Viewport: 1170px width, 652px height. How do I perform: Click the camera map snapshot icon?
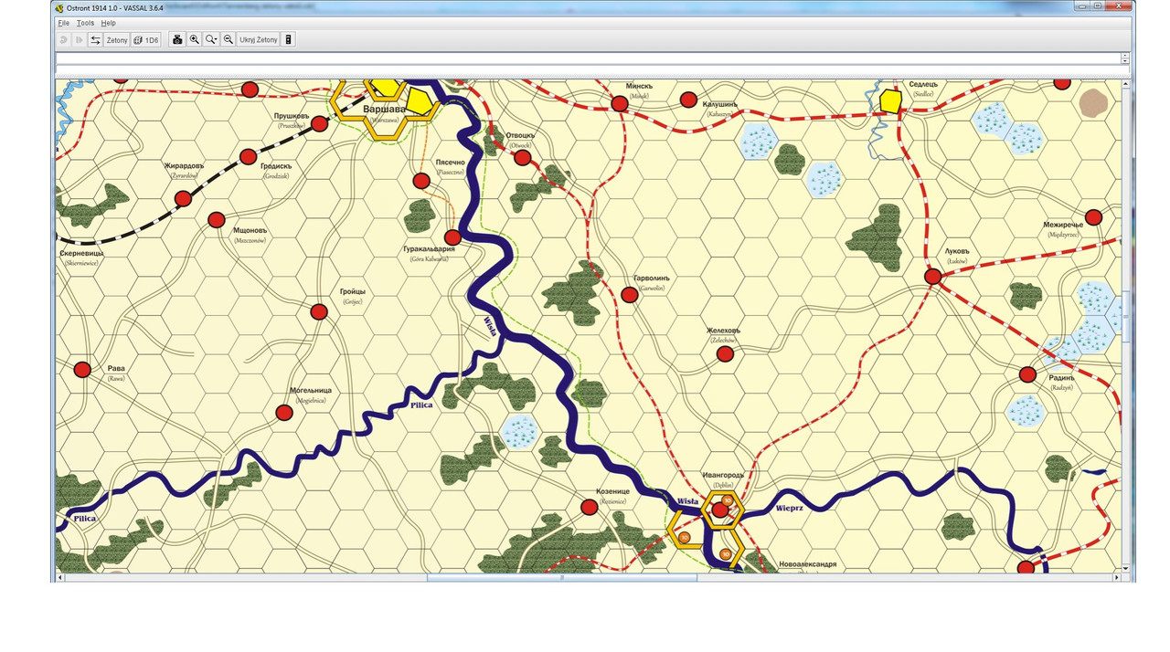178,40
